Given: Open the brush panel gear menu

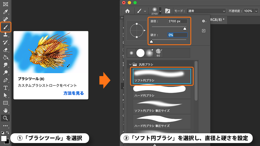Looking at the screenshot, I should tap(204, 21).
